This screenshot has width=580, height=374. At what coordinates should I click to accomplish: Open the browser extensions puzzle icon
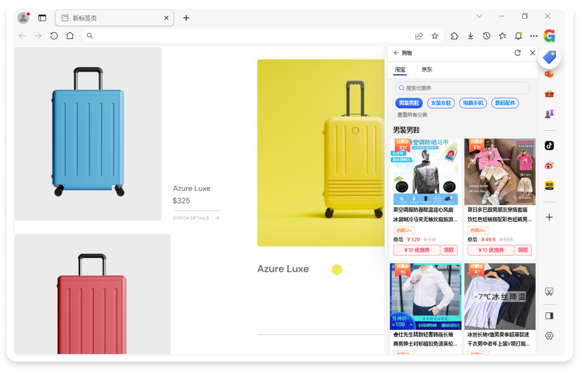(x=454, y=36)
